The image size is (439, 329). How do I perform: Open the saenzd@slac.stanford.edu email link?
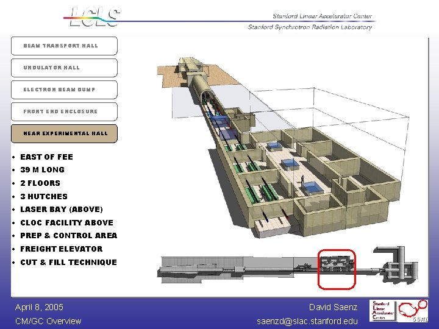tap(307, 321)
